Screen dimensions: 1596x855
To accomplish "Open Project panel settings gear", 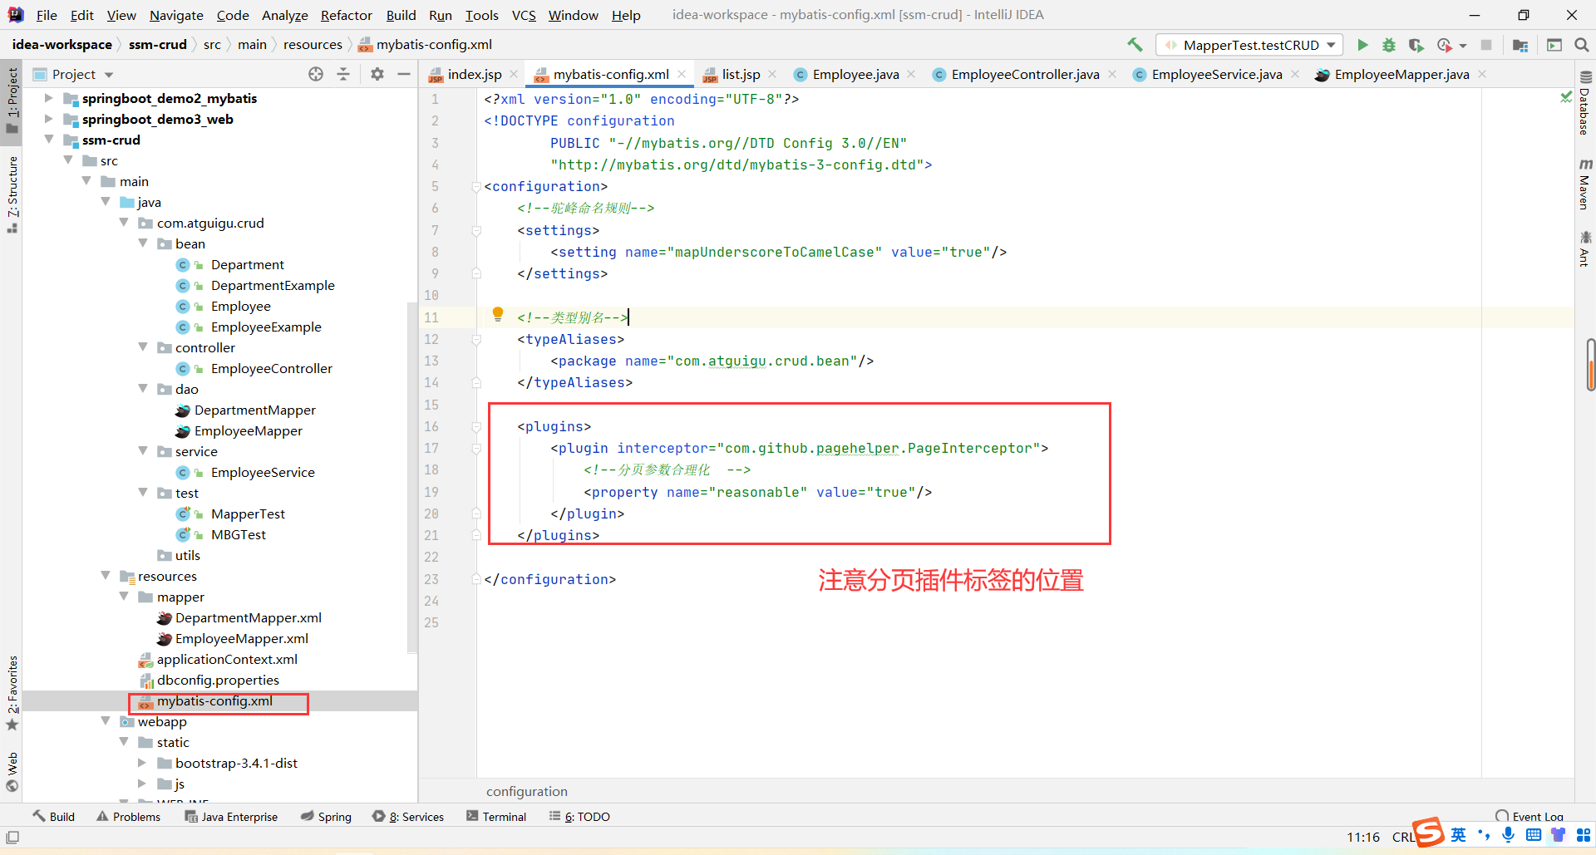I will [x=377, y=74].
